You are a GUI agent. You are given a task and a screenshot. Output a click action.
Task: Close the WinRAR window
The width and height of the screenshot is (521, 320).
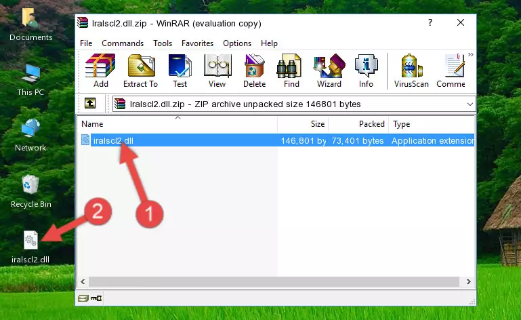pos(461,22)
